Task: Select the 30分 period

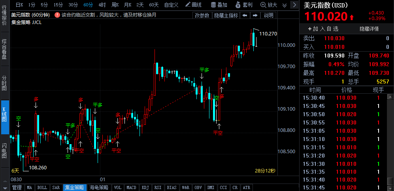Action: click(x=73, y=4)
